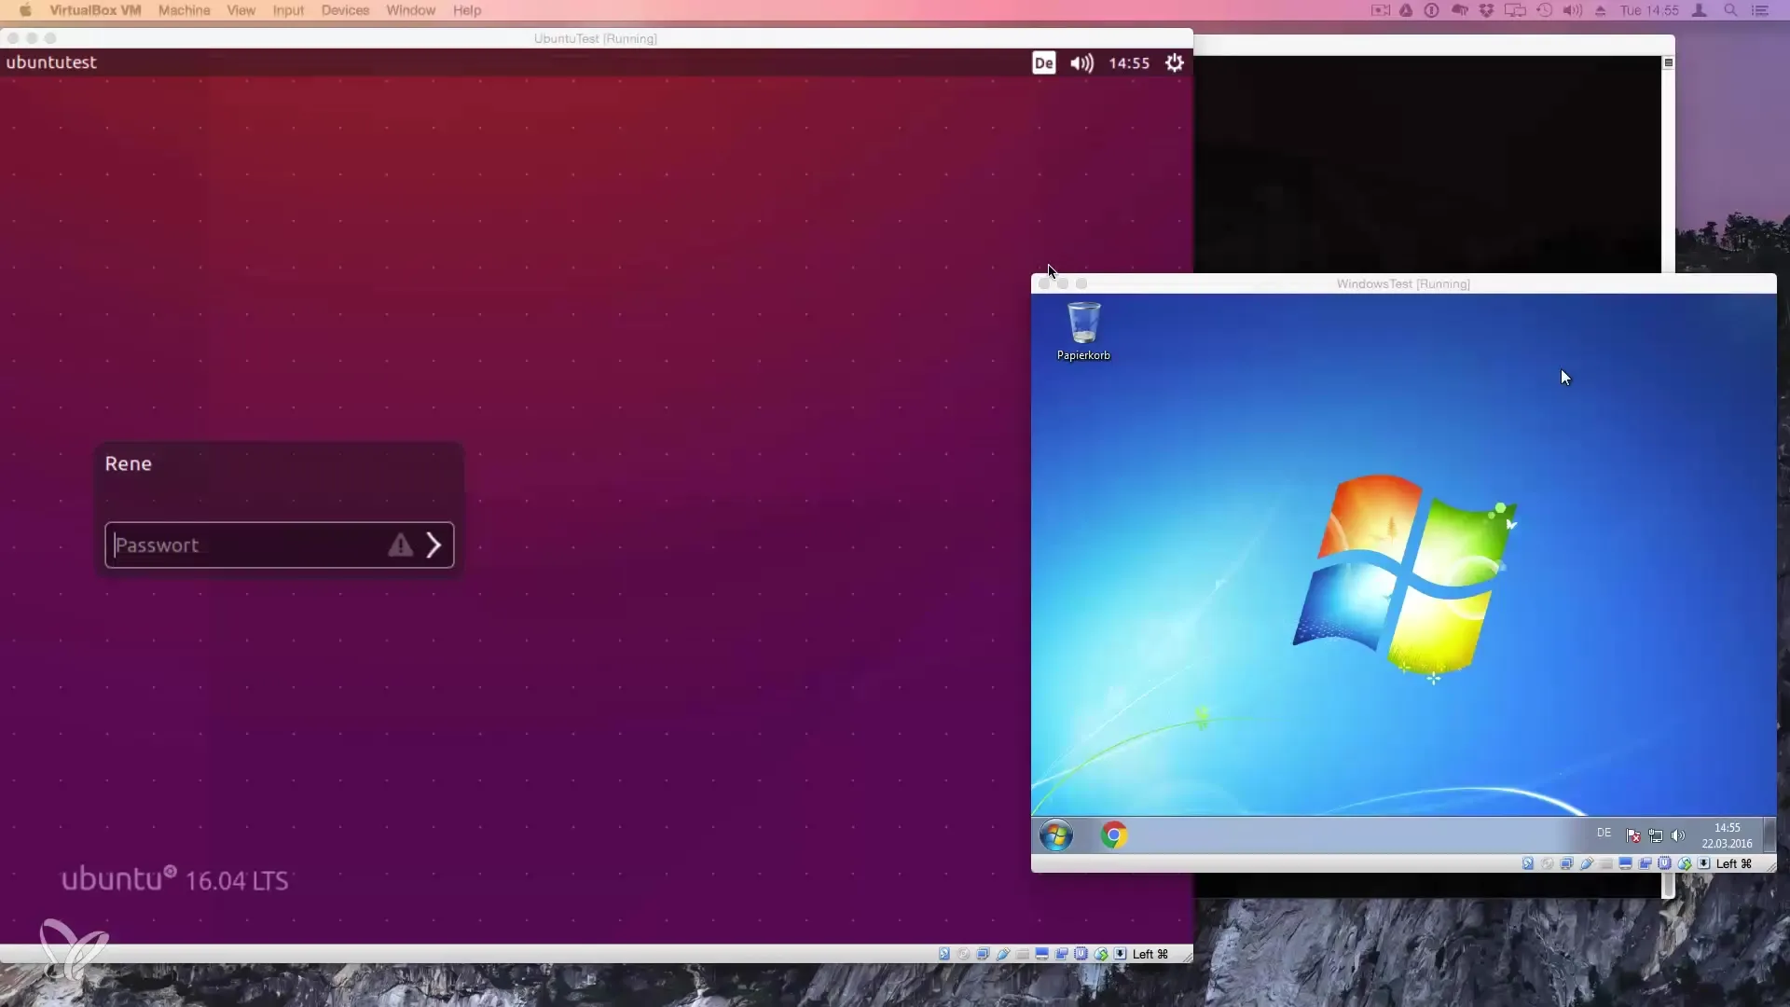The image size is (1790, 1007).
Task: Open the Apple menu
Action: click(25, 10)
